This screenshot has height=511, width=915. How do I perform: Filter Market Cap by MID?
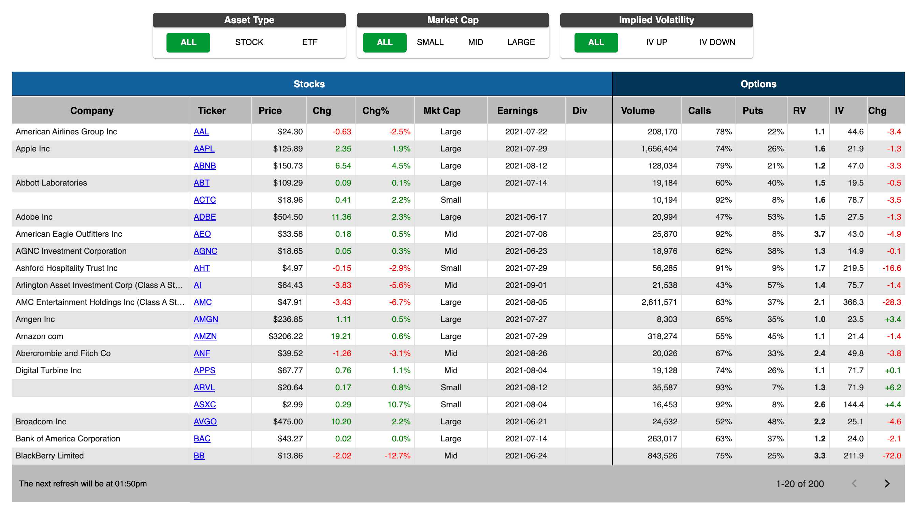[x=475, y=42]
